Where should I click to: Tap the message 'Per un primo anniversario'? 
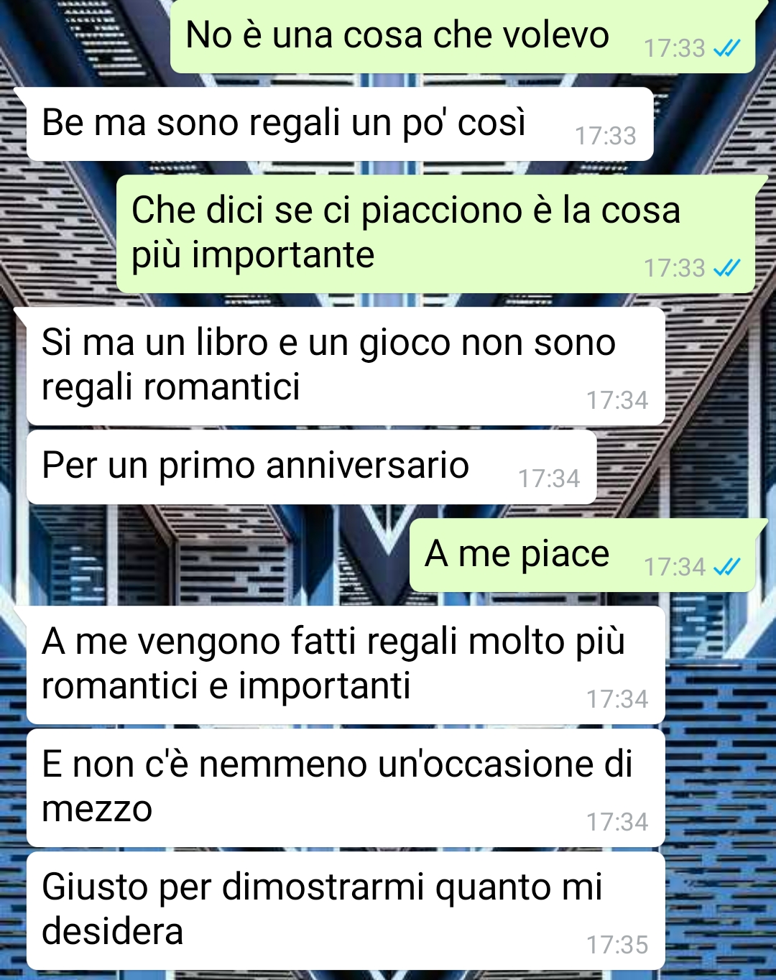[311, 467]
